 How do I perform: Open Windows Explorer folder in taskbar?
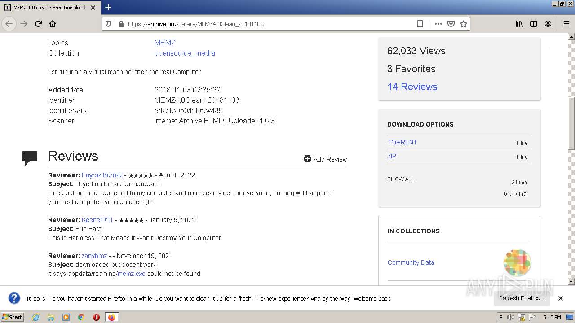[51, 317]
